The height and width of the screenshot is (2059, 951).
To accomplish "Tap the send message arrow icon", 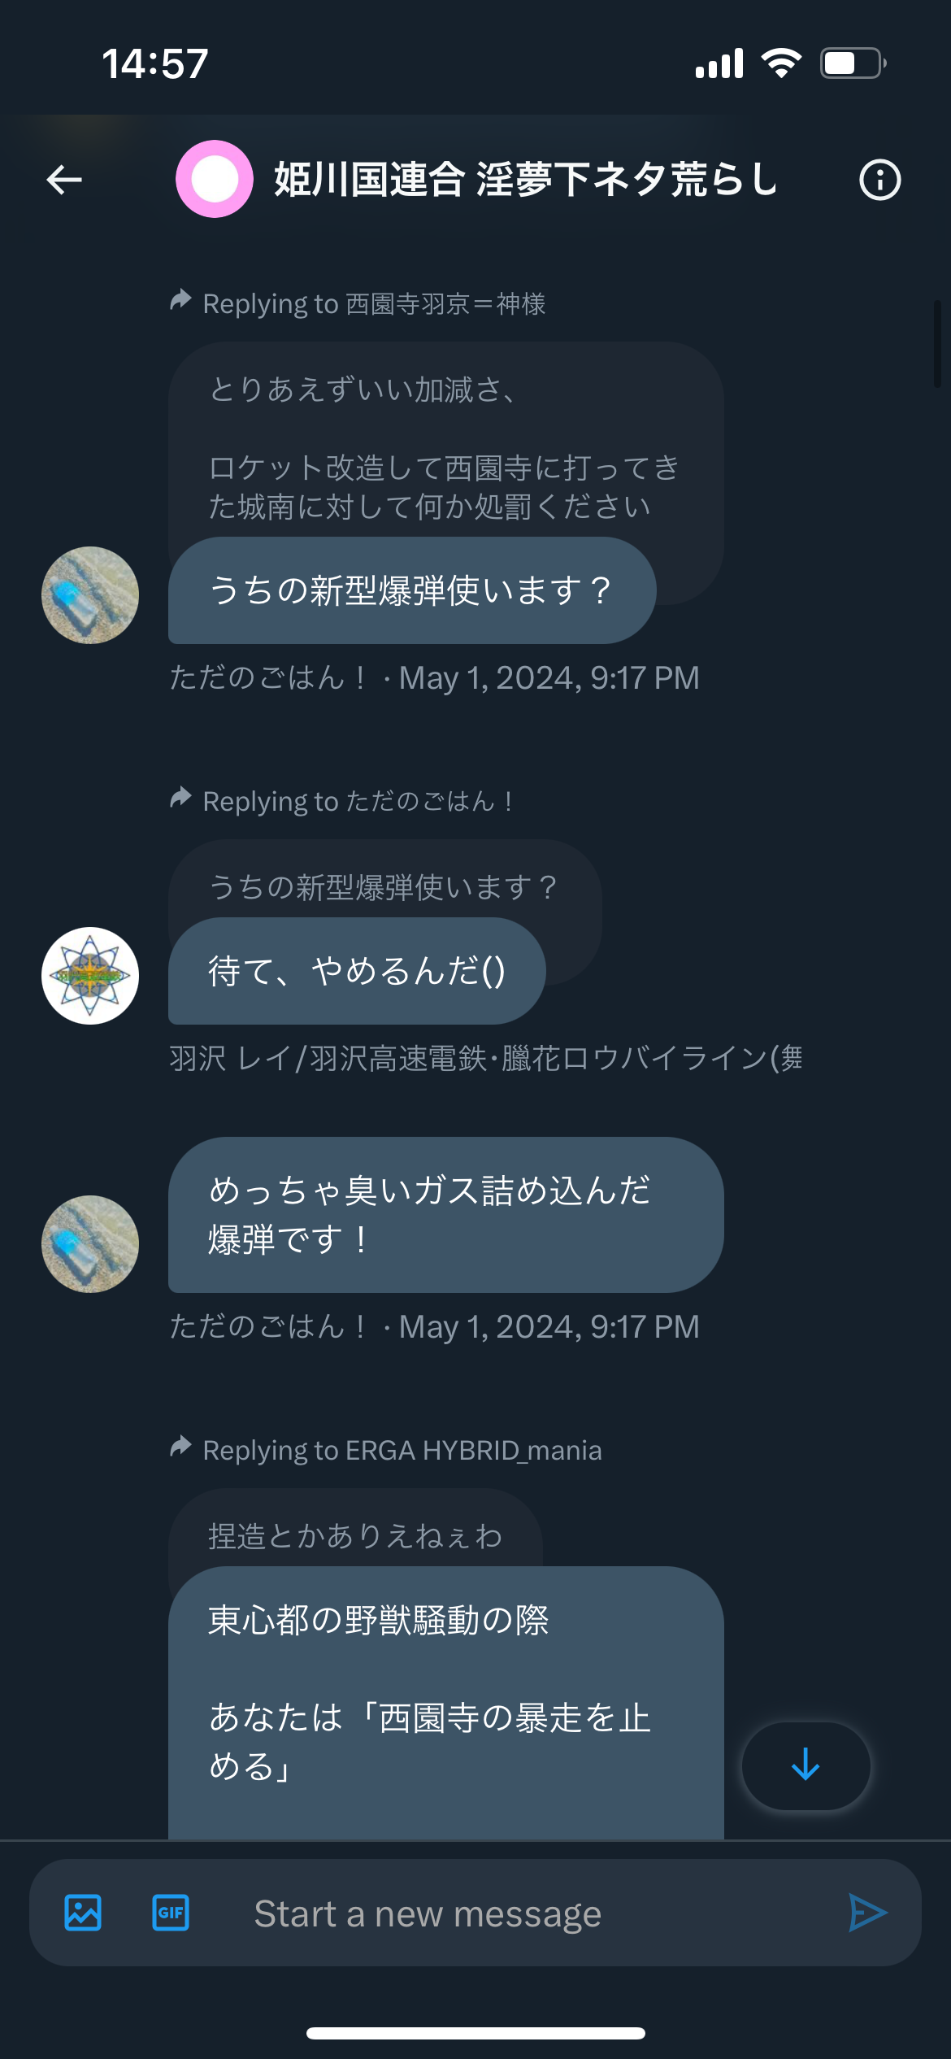I will pyautogui.click(x=867, y=1913).
